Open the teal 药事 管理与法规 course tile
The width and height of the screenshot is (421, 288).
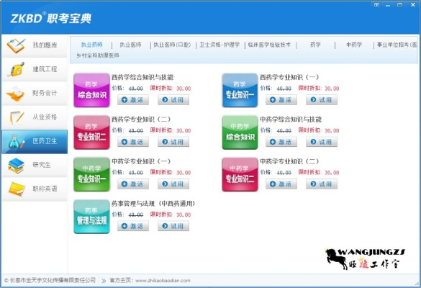pos(92,217)
